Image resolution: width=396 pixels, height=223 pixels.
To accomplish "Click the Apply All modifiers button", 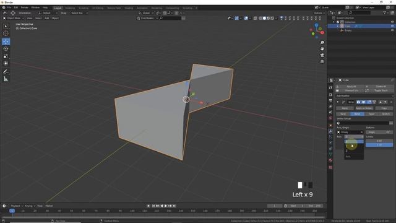I will pos(350,87).
